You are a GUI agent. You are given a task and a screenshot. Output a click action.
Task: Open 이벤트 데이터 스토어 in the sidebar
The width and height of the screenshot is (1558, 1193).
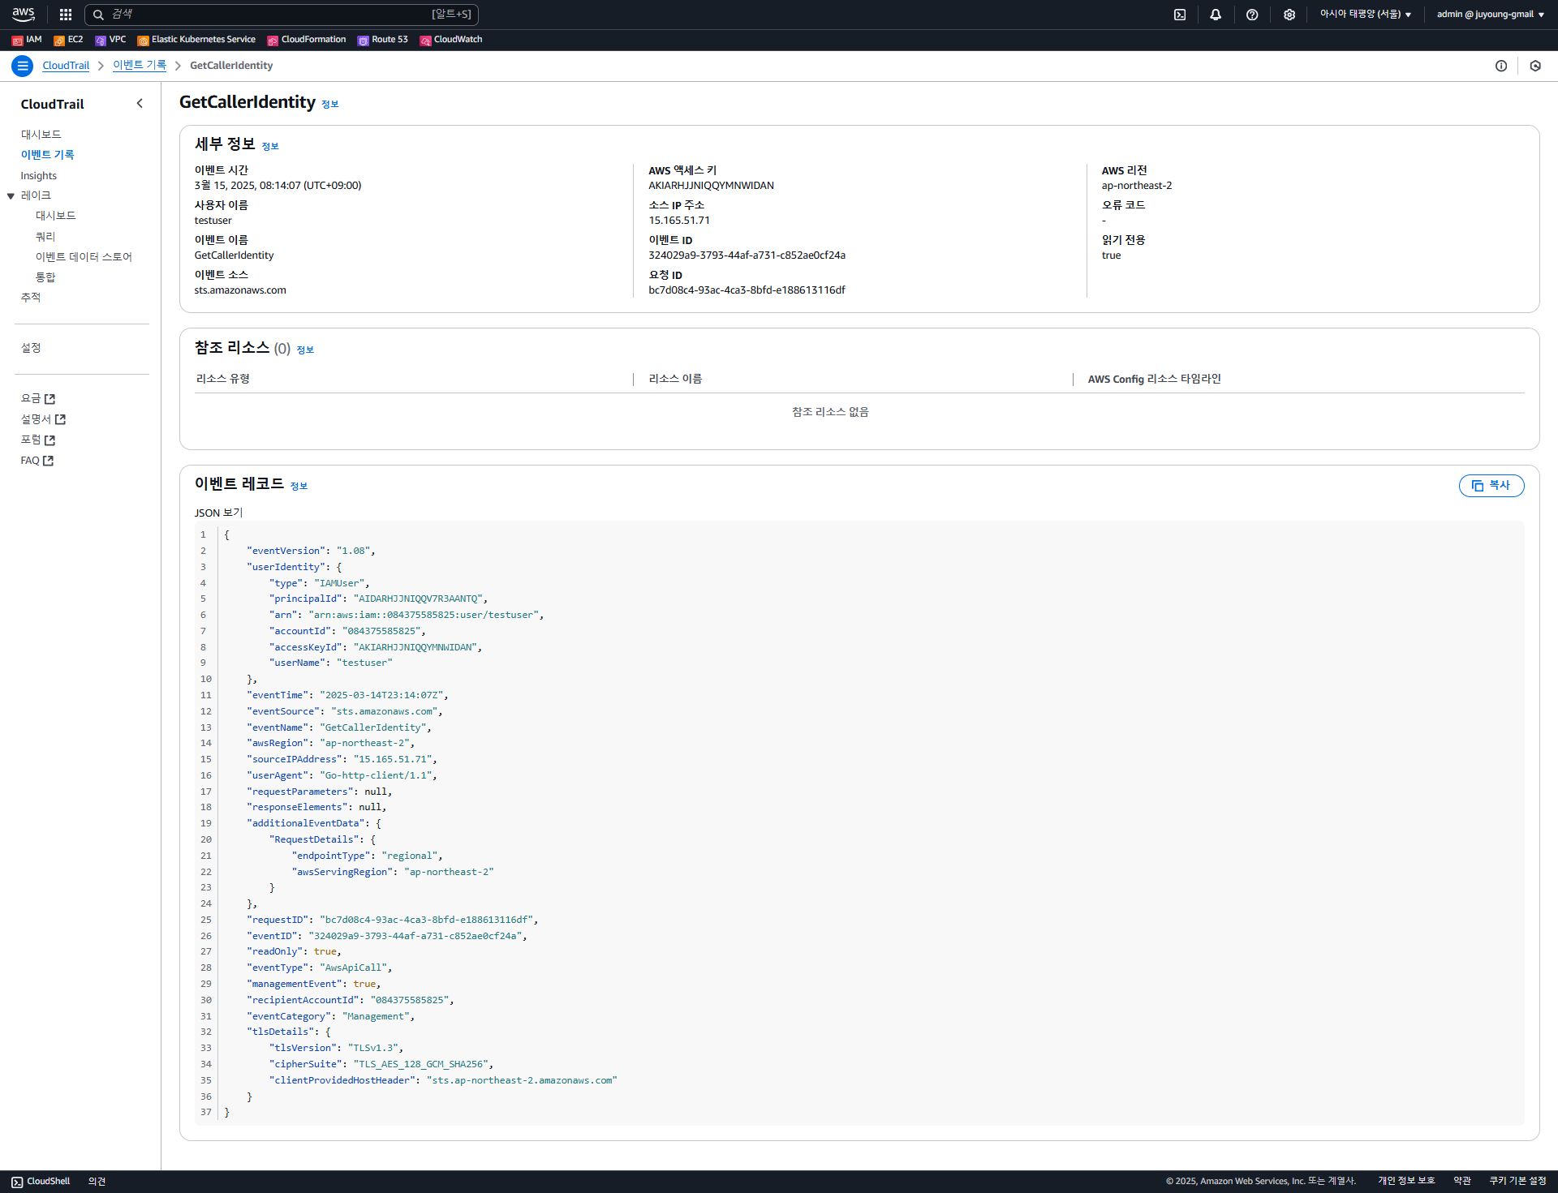point(84,256)
